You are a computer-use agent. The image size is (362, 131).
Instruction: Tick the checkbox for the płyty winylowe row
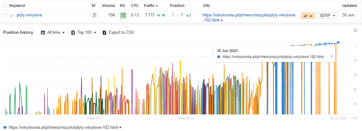point(5,15)
